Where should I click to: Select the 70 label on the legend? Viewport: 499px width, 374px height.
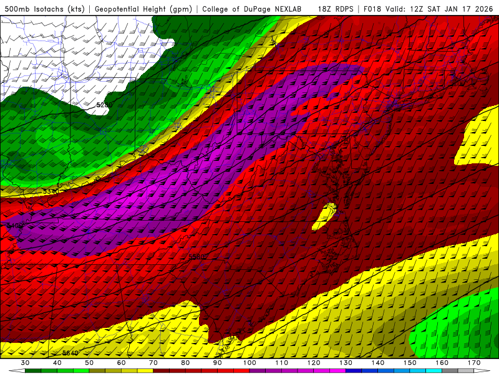pos(153,363)
